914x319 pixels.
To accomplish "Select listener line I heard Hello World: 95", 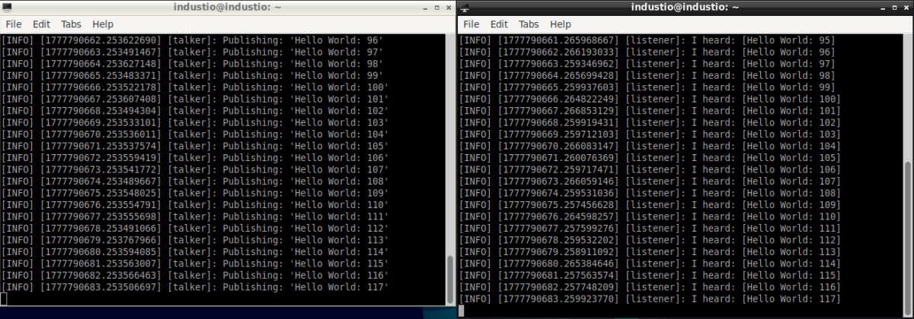I will point(649,40).
